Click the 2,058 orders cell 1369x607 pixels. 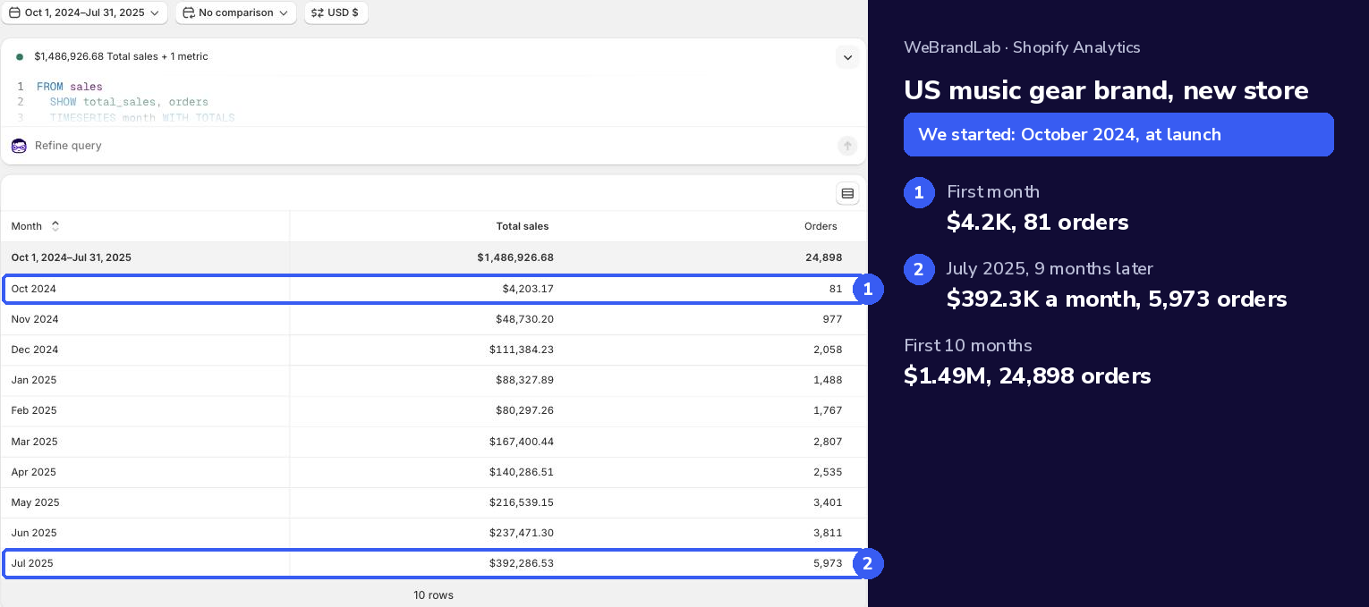pyautogui.click(x=828, y=350)
